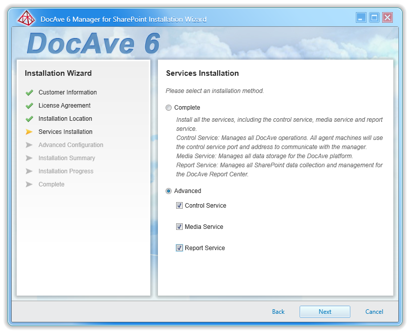
Task: Go to Installation Location step
Action: [x=65, y=119]
